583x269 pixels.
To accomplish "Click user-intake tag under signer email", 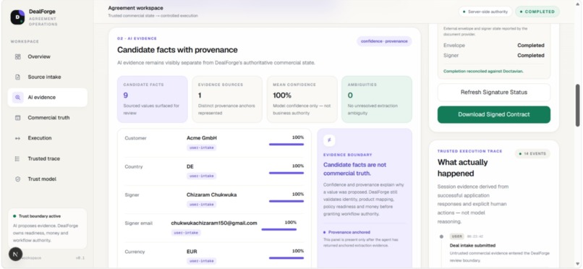I will tap(186, 233).
